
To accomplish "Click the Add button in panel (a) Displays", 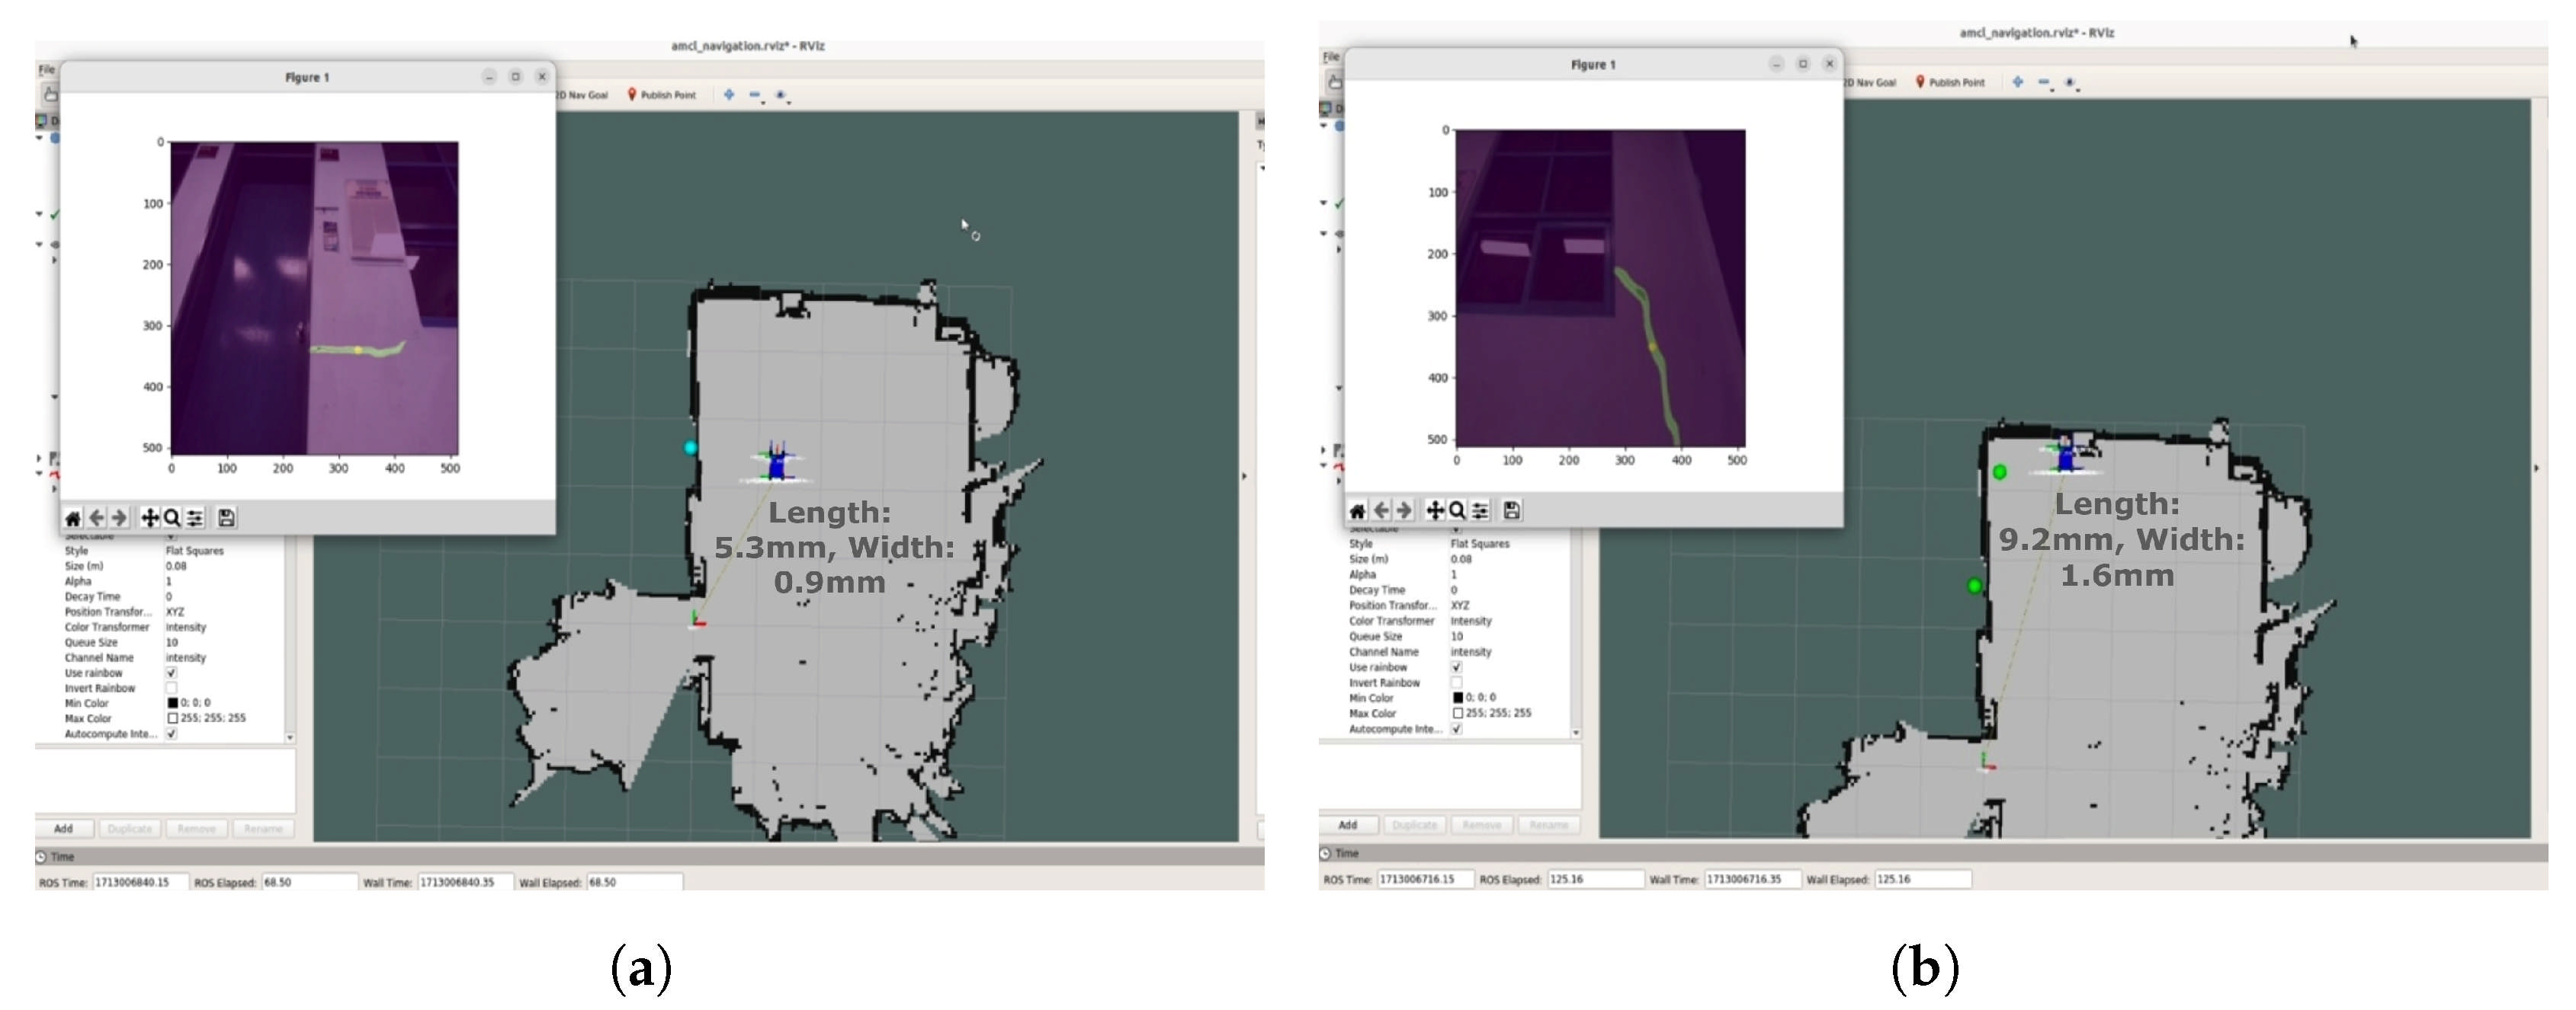I will point(64,828).
